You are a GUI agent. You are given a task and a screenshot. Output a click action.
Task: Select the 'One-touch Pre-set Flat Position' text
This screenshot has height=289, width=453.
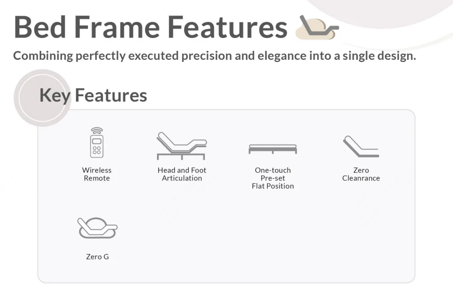[x=273, y=178]
